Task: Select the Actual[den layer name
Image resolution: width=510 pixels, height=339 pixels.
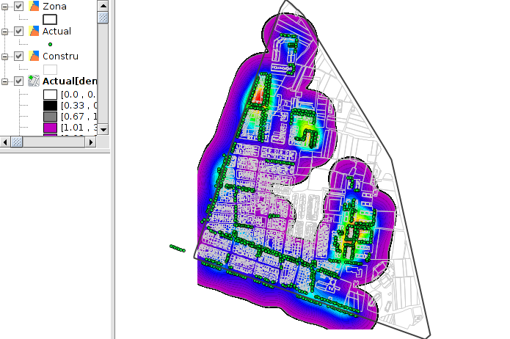Action: [70, 81]
